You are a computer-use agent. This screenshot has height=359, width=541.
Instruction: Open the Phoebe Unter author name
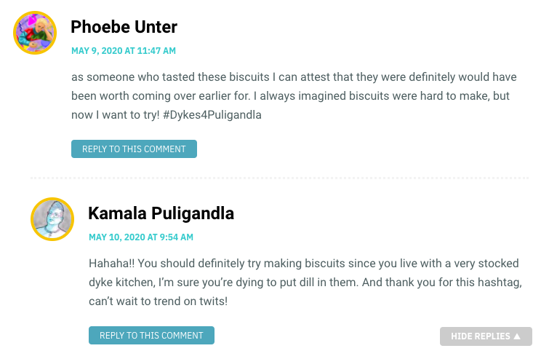click(x=124, y=27)
